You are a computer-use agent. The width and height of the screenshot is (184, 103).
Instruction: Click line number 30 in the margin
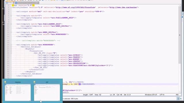(8, 66)
